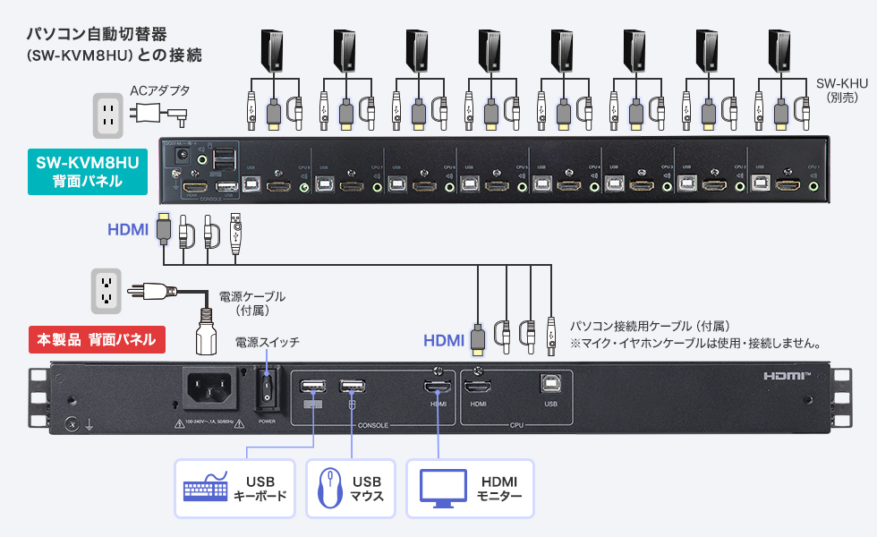Click the ground terminal on product panel
The image size is (877, 537).
pyautogui.click(x=71, y=424)
